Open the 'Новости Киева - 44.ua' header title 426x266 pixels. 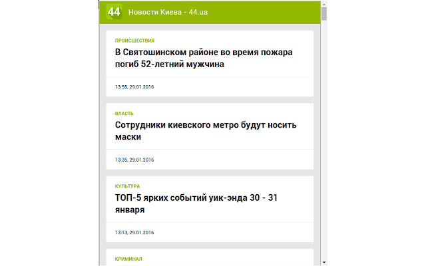point(168,12)
